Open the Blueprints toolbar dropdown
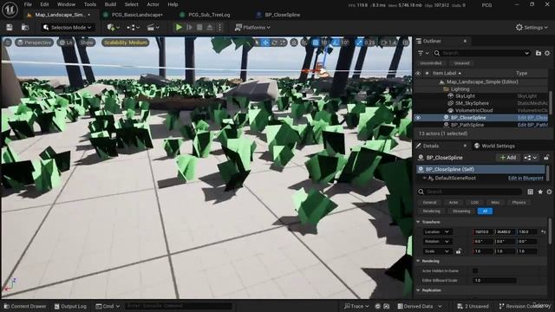Screen dimensions: 555x312 [x=133, y=27]
